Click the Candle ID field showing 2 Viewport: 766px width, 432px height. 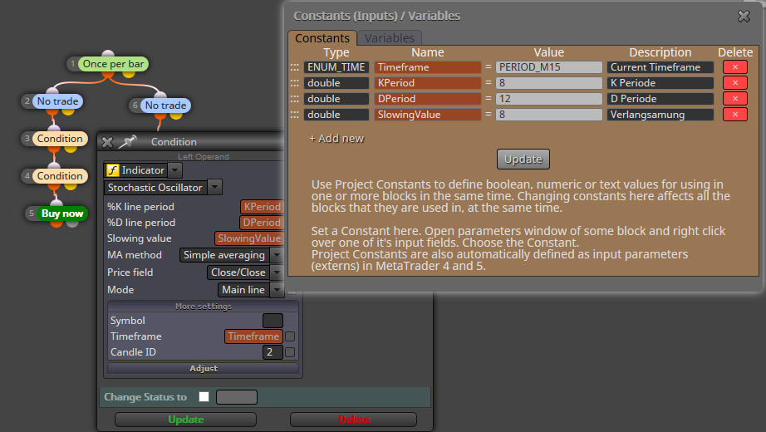(273, 352)
